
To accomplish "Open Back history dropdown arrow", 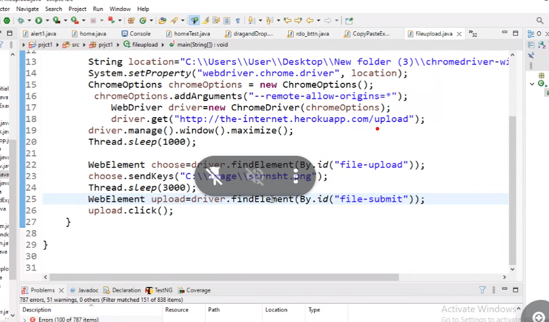I will (318, 21).
